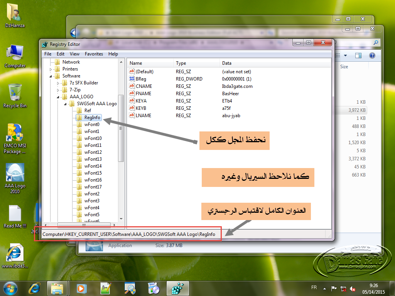
Task: Launch the media player taskbar icon
Action: [x=81, y=288]
